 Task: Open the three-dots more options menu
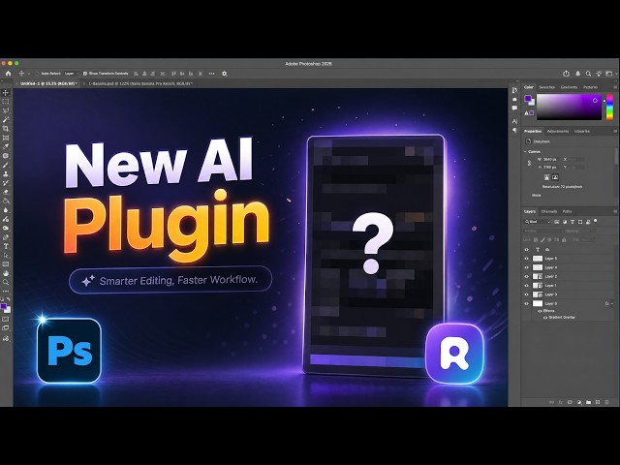click(211, 74)
